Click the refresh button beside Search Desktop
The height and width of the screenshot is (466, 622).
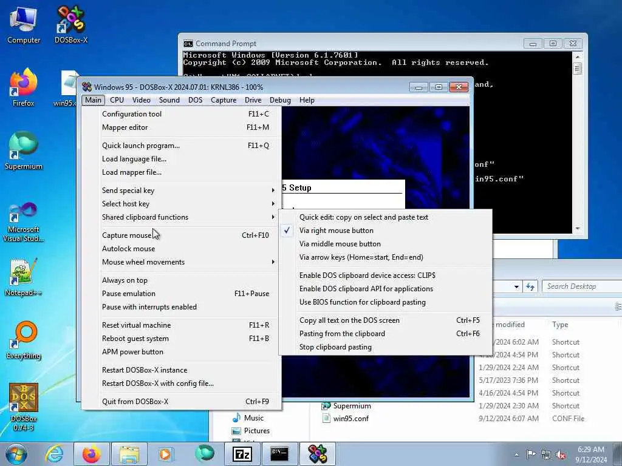pyautogui.click(x=530, y=286)
